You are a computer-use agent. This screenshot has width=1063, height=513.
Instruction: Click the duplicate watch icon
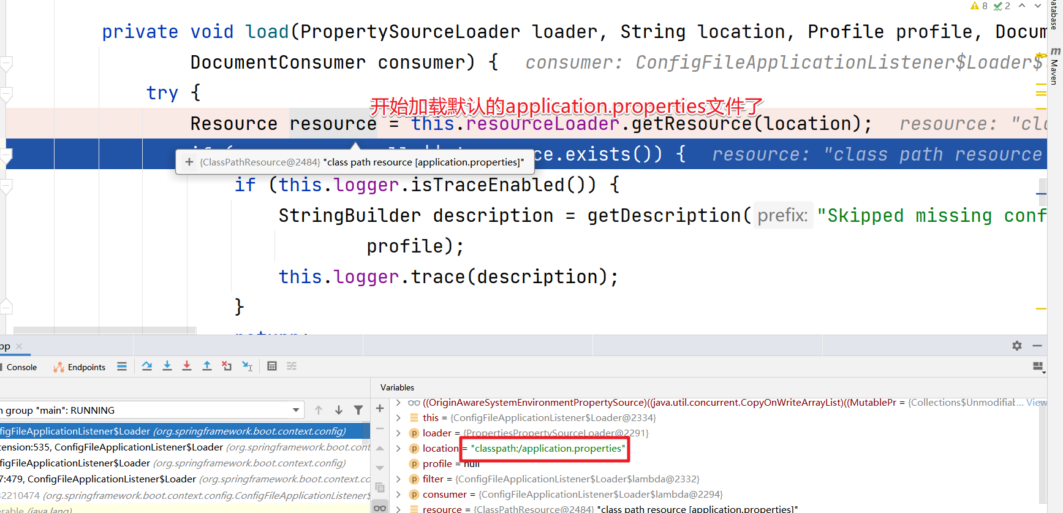380,488
